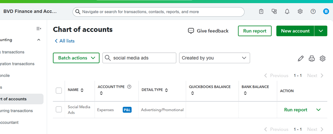Open notifications bell icon
333x134 pixels.
coord(287,12)
